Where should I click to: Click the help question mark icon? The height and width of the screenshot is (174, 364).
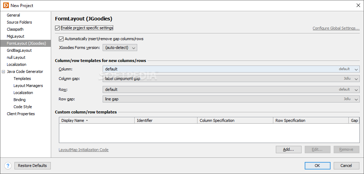8,166
